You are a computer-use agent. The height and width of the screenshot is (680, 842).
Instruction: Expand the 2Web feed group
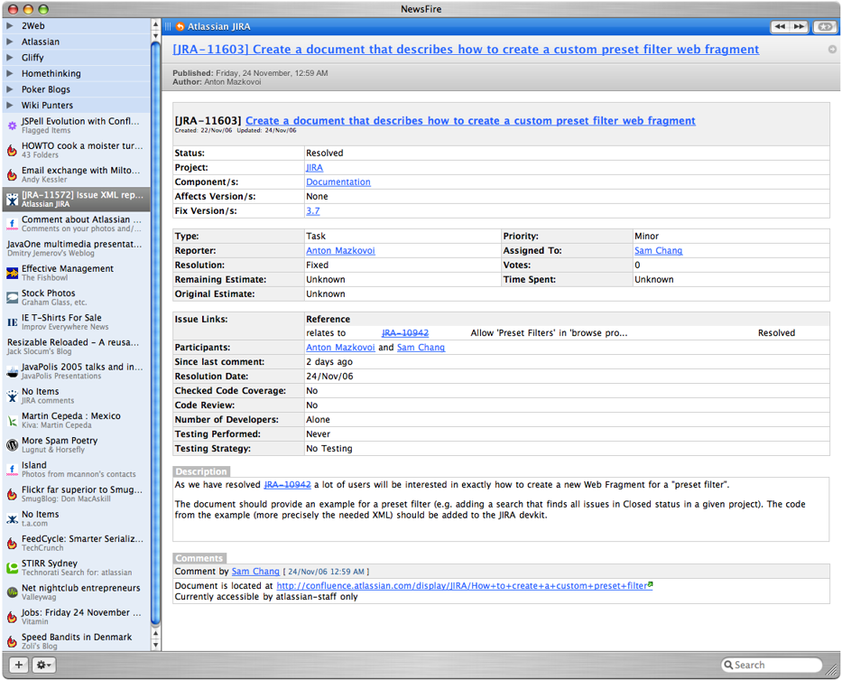10,26
